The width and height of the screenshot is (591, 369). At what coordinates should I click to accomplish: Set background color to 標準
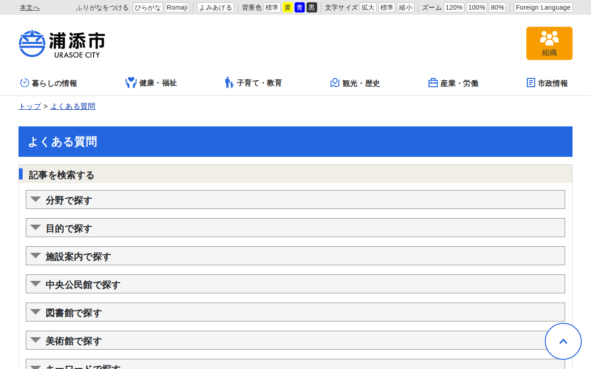click(272, 7)
